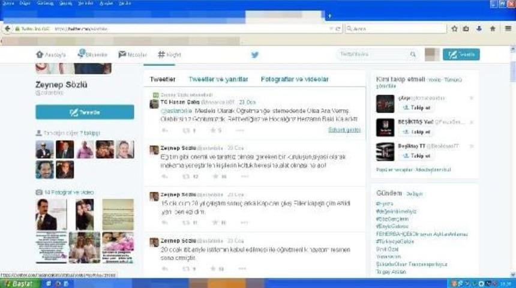Image resolution: width=516 pixels, height=288 pixels.
Task: Go to Firefox home page icon
Action: (x=493, y=28)
